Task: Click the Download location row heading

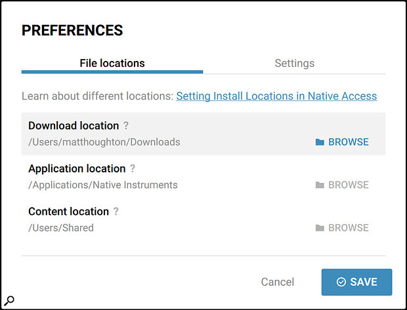Action: (74, 126)
